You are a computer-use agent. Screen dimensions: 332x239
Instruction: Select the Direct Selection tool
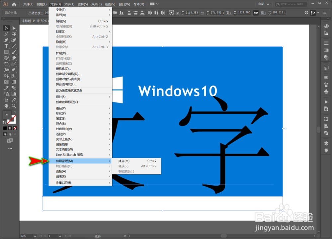tap(14, 28)
